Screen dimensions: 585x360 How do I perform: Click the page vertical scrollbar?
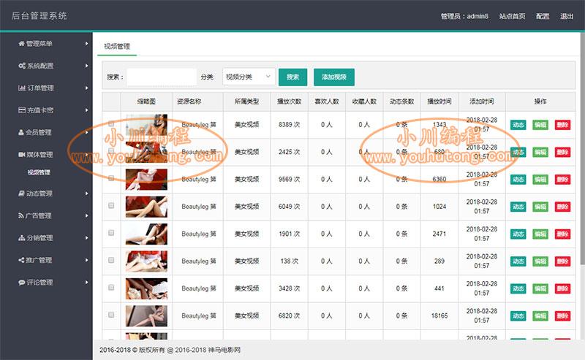point(582,149)
